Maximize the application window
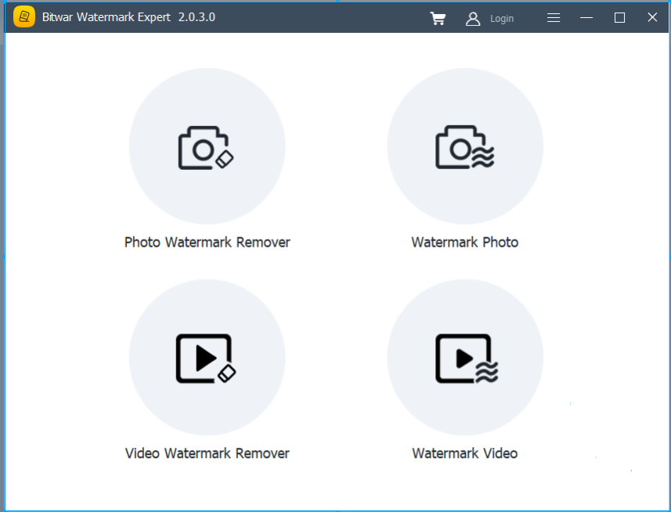This screenshot has height=512, width=671. tap(619, 17)
